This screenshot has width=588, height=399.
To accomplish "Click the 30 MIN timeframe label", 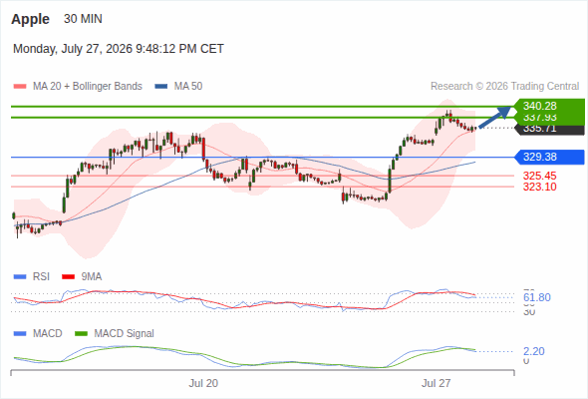I will tap(83, 19).
